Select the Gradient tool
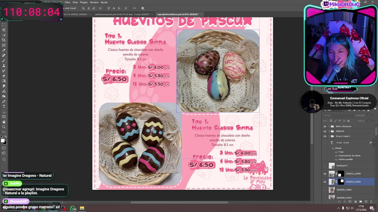Screen dimensions: 378x212 pyautogui.click(x=4, y=81)
